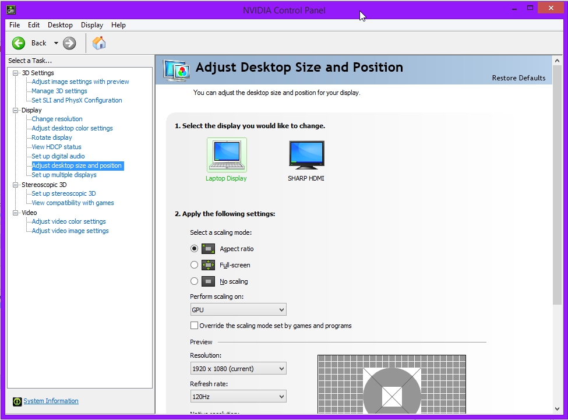Click the Forward arrow icon in toolbar
Screen dimensions: 568x420
point(69,43)
